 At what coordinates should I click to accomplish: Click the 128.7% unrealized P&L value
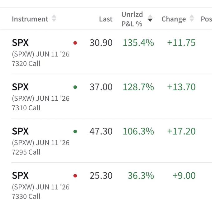tap(138, 87)
